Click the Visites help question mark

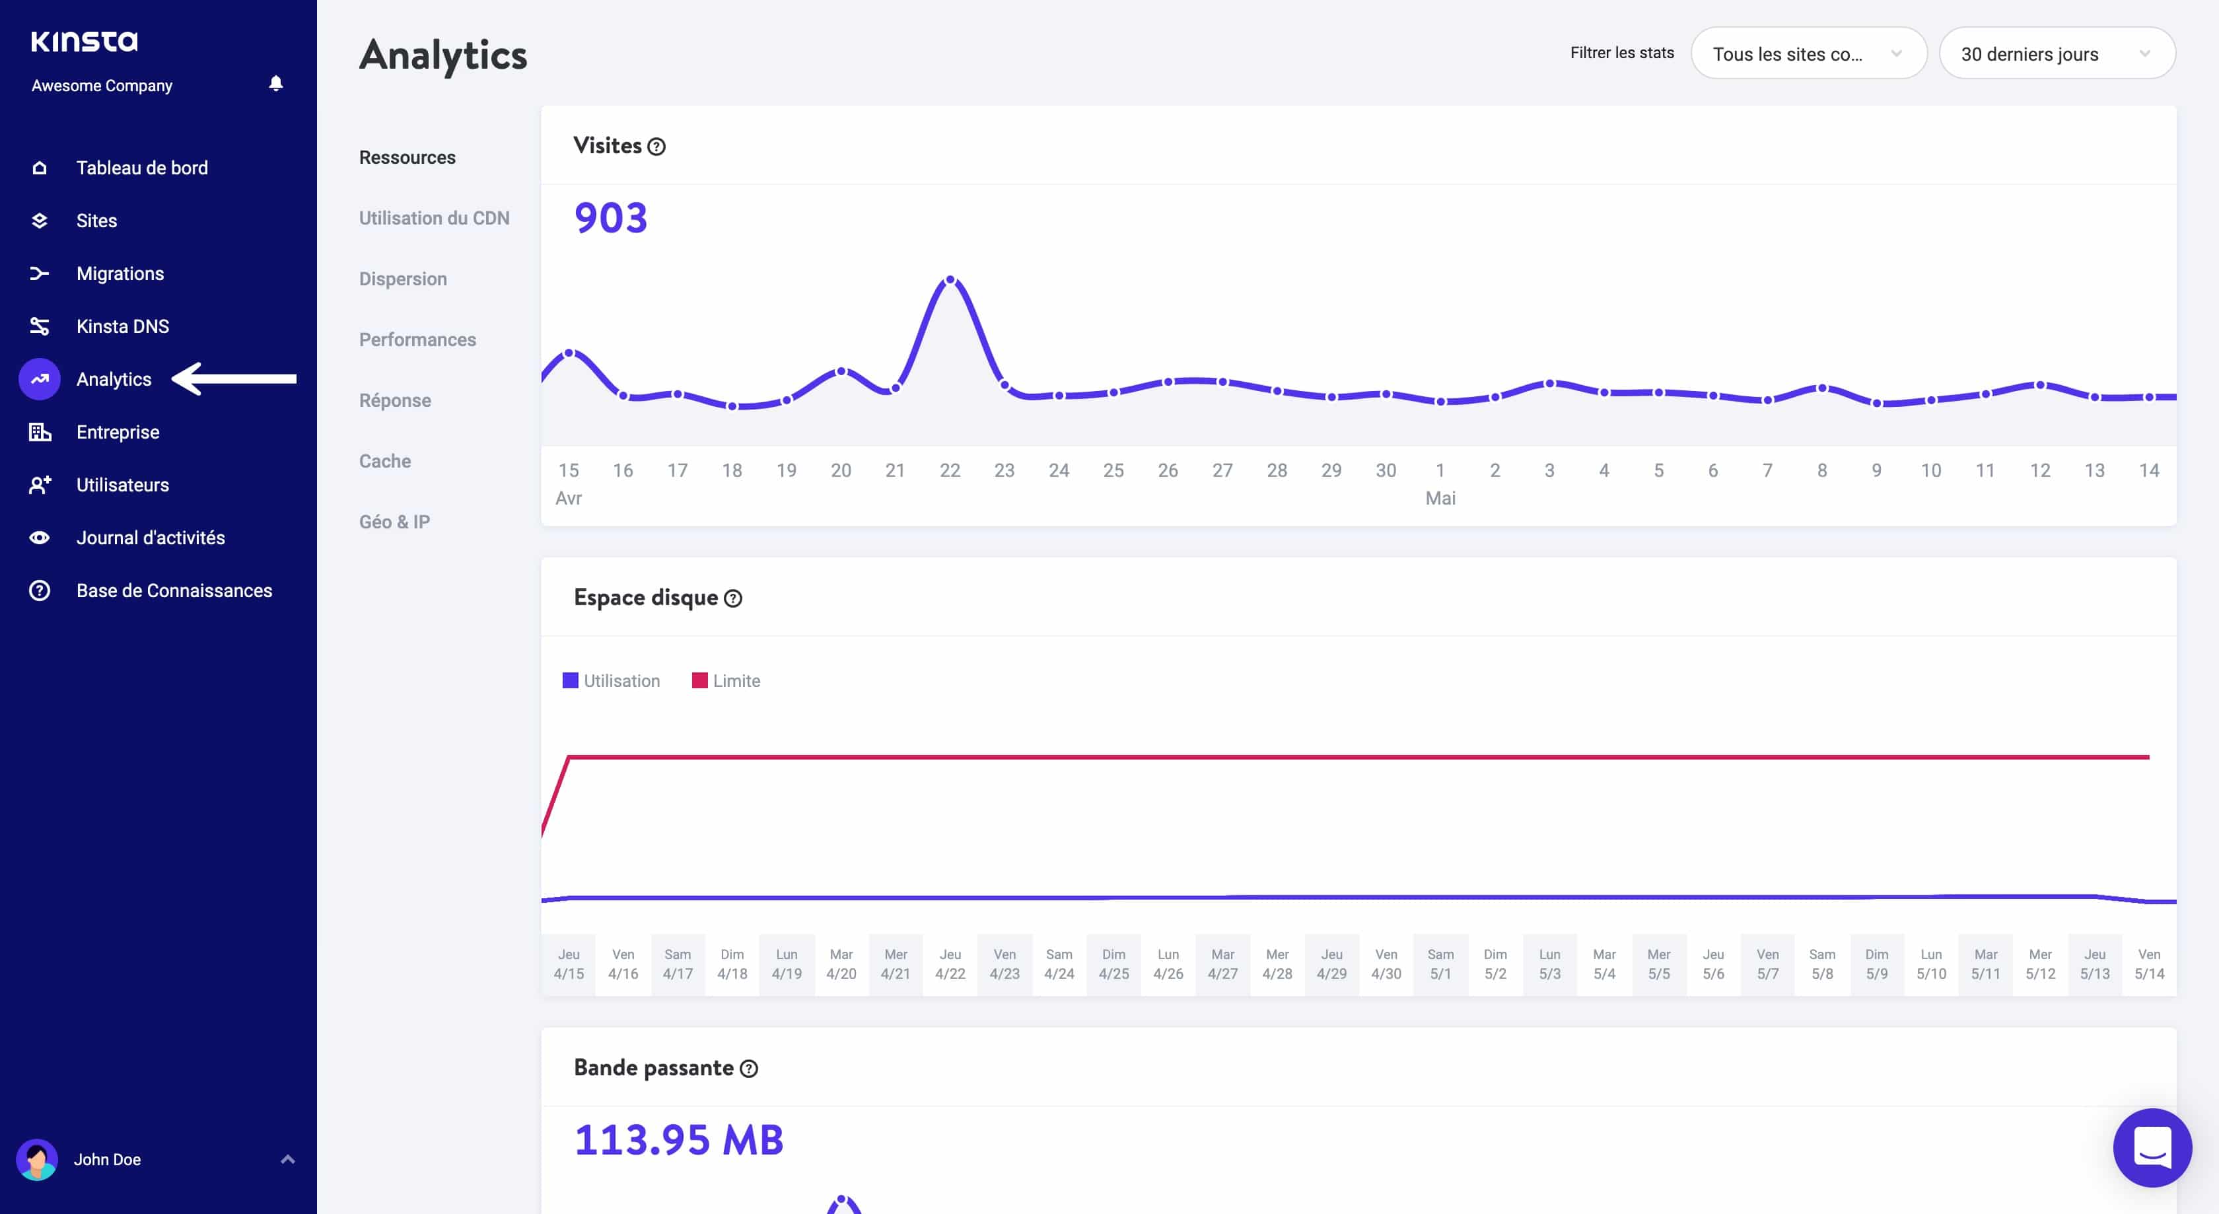[x=656, y=147]
